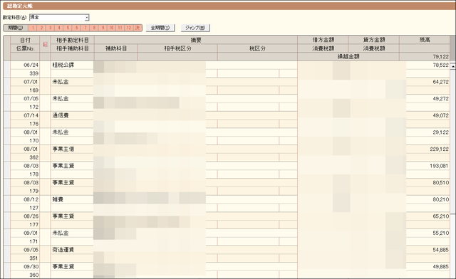Select the 雑費 account cell
Image resolution: width=456 pixels, height=279 pixels.
pyautogui.click(x=72, y=200)
